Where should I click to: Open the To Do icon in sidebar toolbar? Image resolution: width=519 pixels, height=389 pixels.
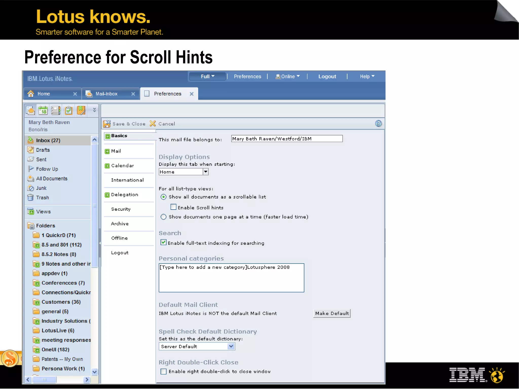[68, 111]
